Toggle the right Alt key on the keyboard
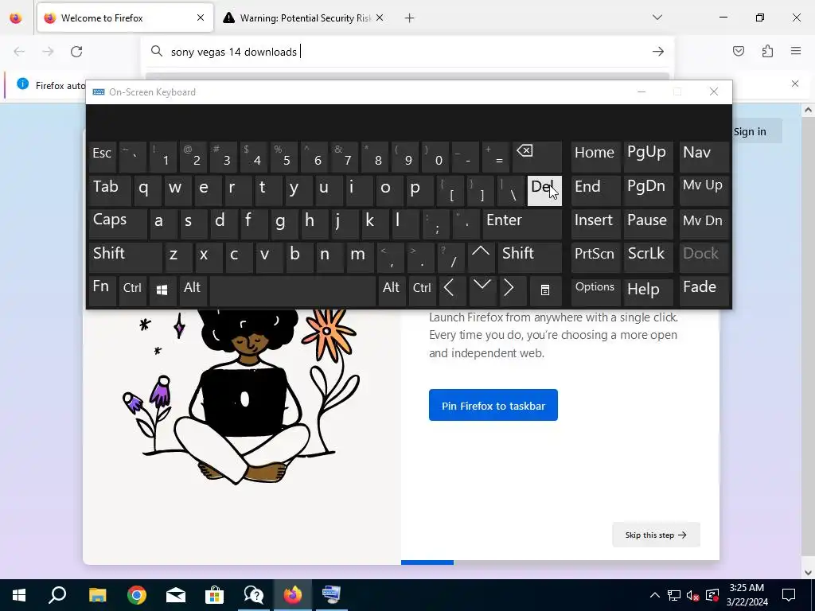The height and width of the screenshot is (611, 815). click(x=392, y=290)
